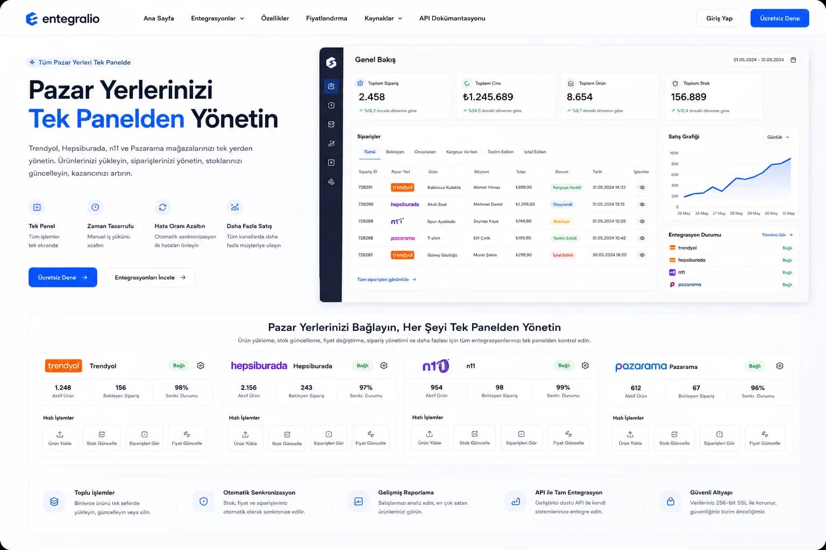The height and width of the screenshot is (550, 826).
Task: Click Siparişleri Gör in Pazarama card
Action: (x=720, y=438)
